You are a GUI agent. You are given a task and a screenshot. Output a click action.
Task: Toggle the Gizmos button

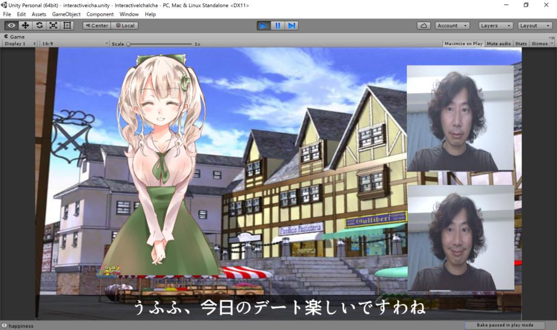pos(540,43)
